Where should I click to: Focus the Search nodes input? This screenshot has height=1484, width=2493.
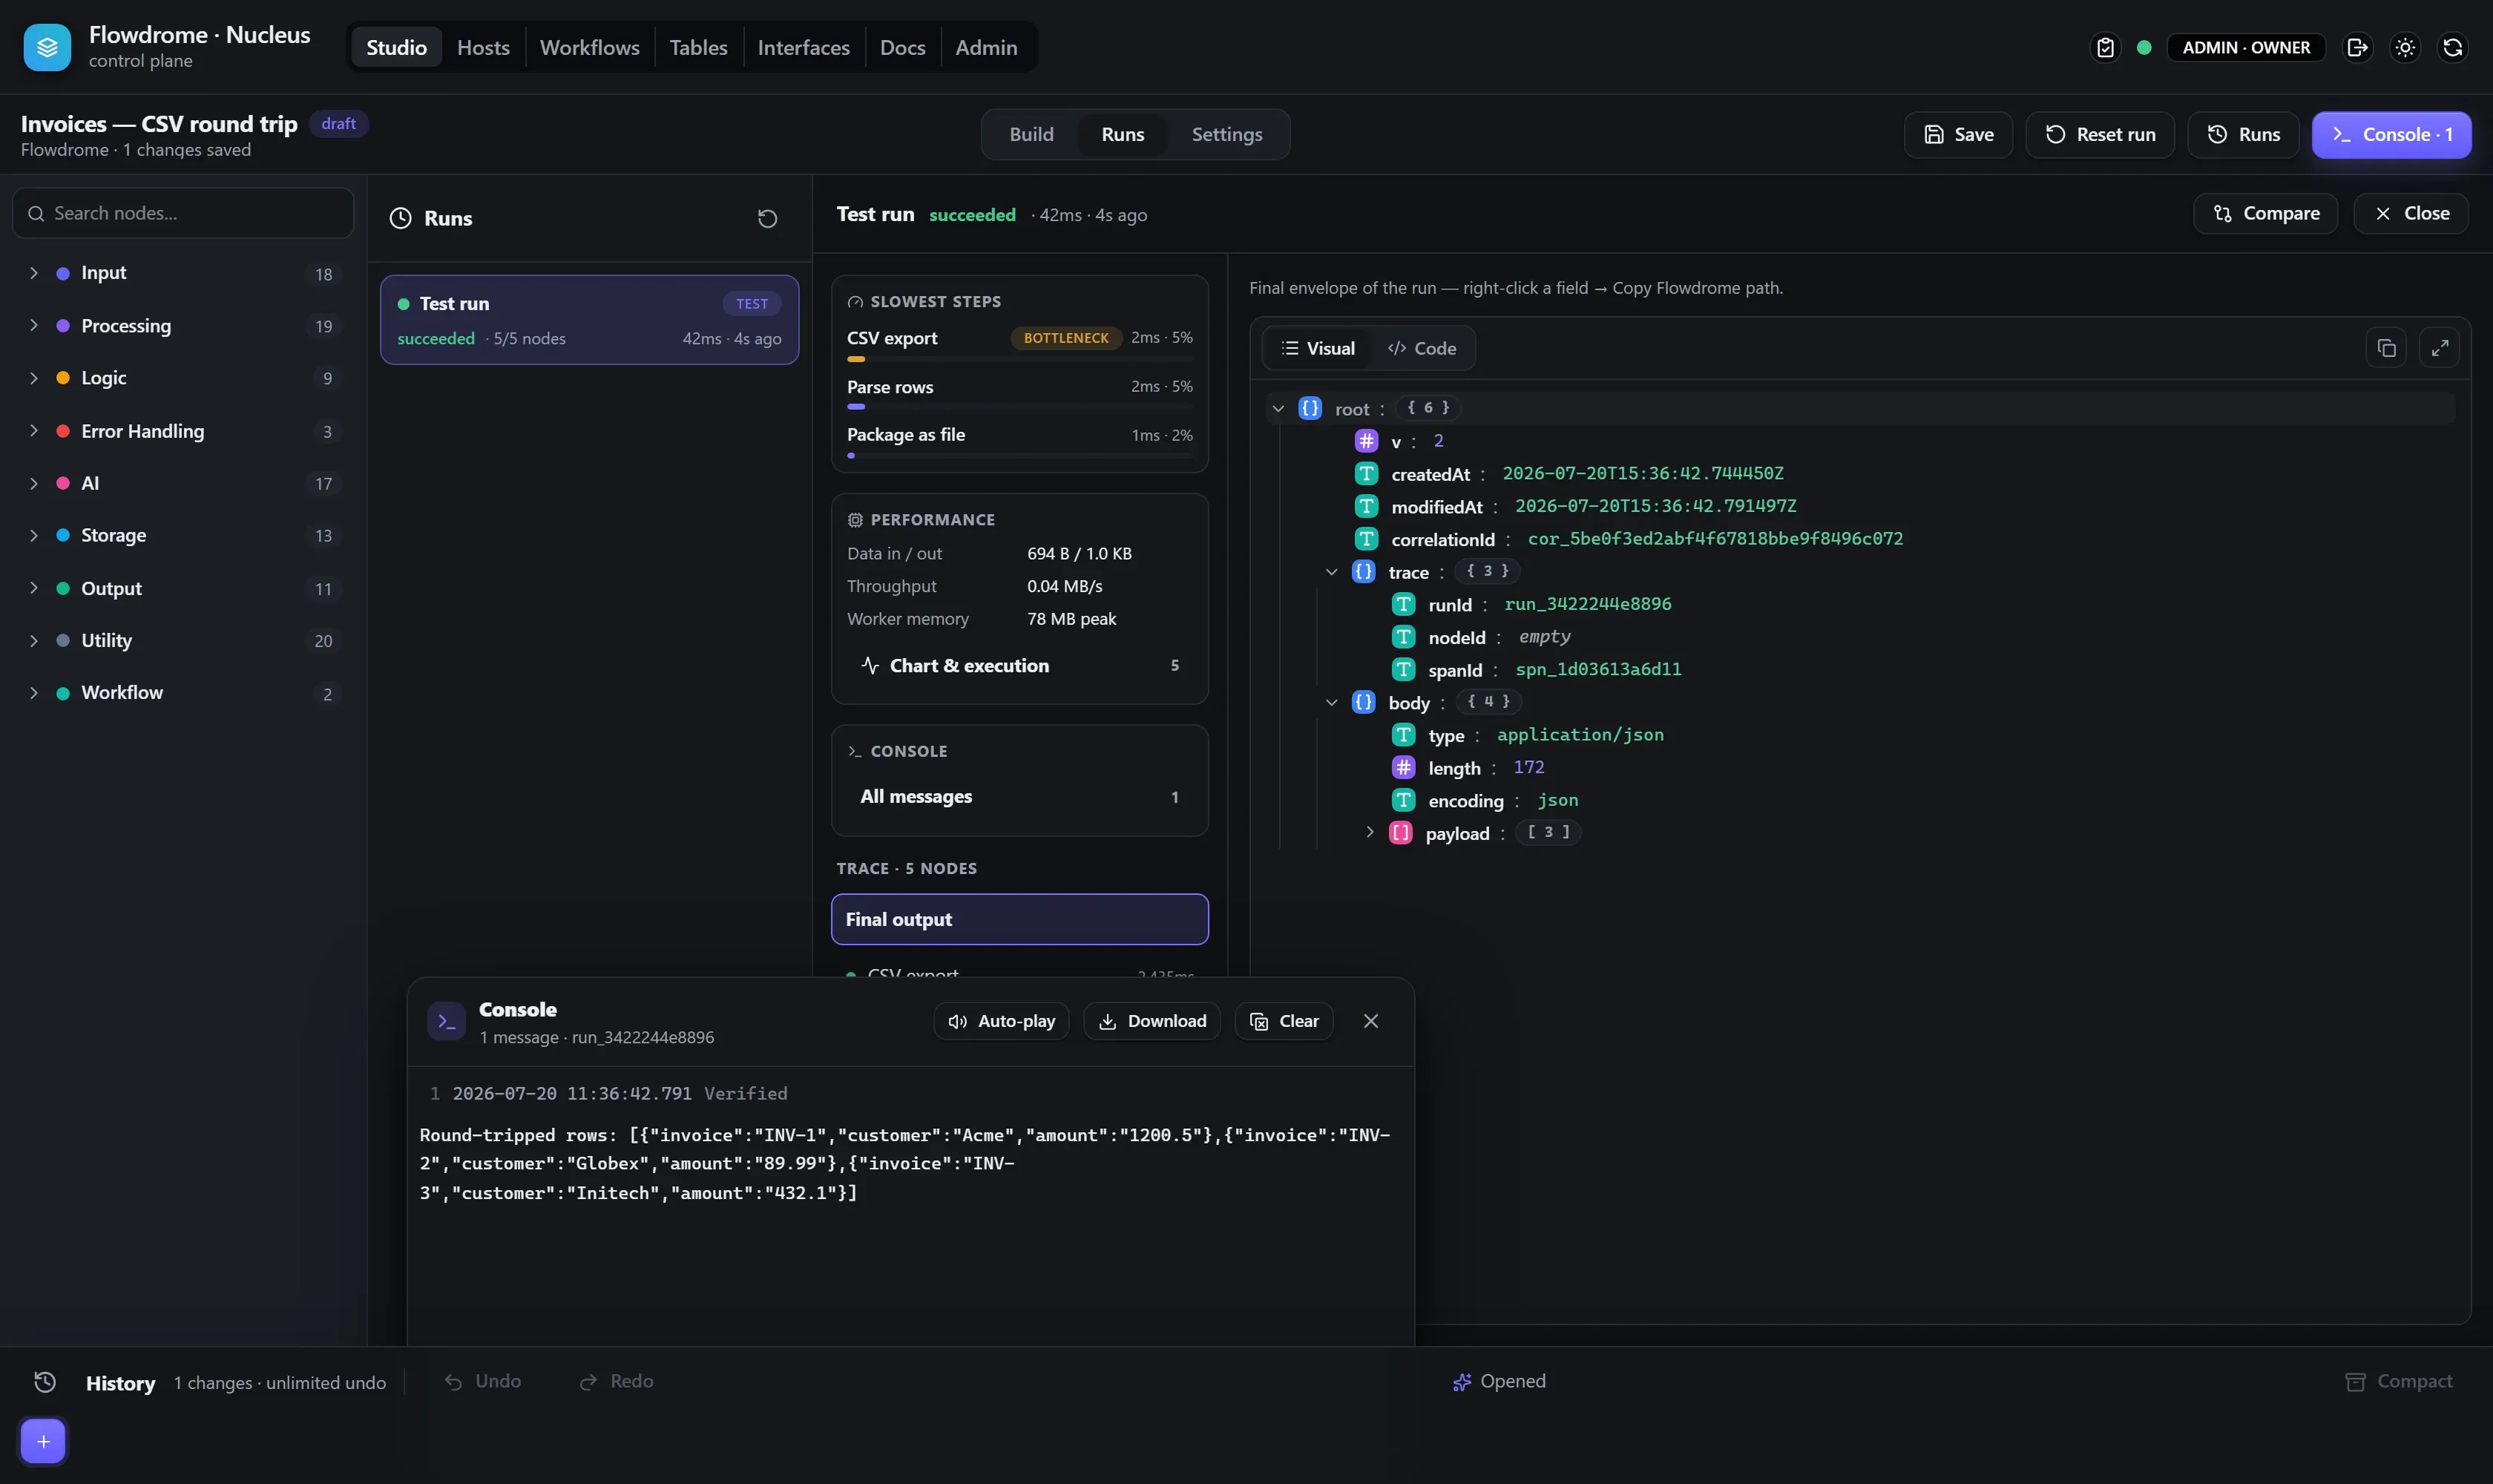pos(183,213)
